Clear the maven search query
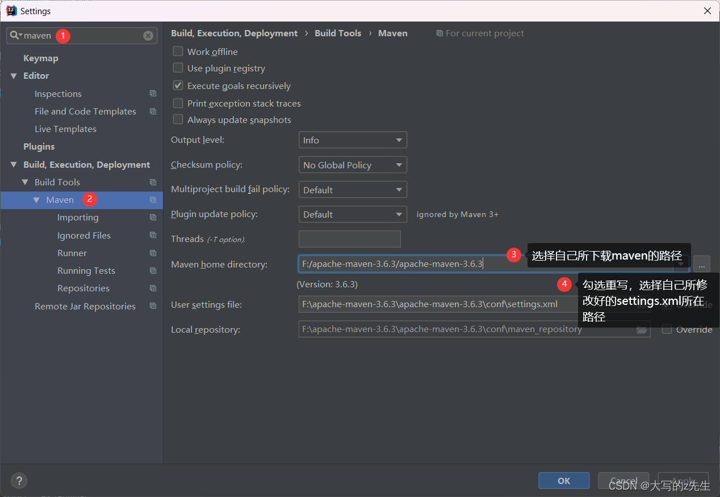This screenshot has width=720, height=497. (148, 35)
